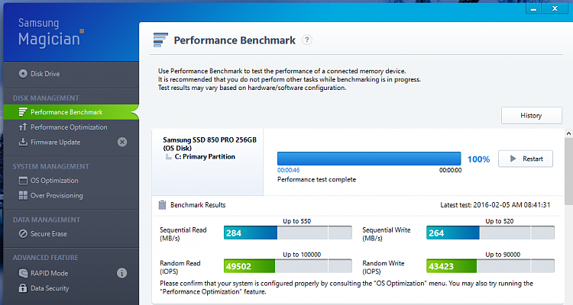Click the play triangle on Restart
The height and width of the screenshot is (305, 573).
point(513,159)
